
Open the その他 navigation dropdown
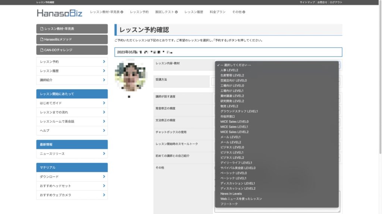(238, 12)
